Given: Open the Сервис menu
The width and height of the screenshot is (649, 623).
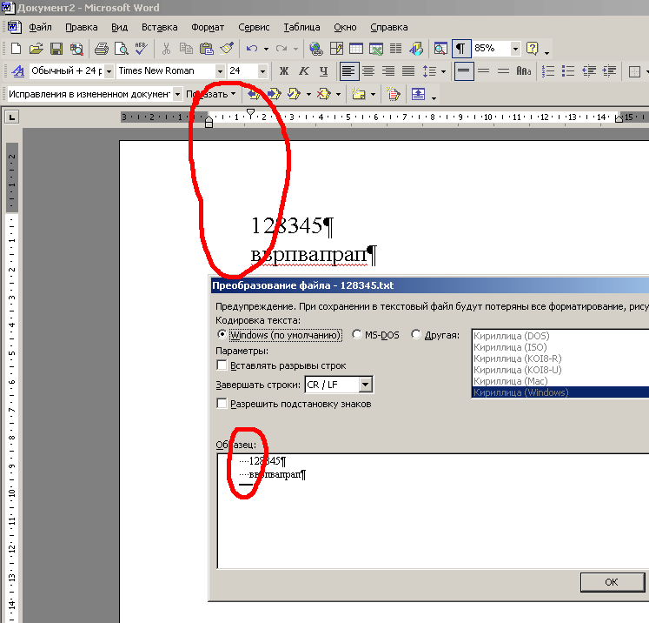Looking at the screenshot, I should click(x=254, y=27).
